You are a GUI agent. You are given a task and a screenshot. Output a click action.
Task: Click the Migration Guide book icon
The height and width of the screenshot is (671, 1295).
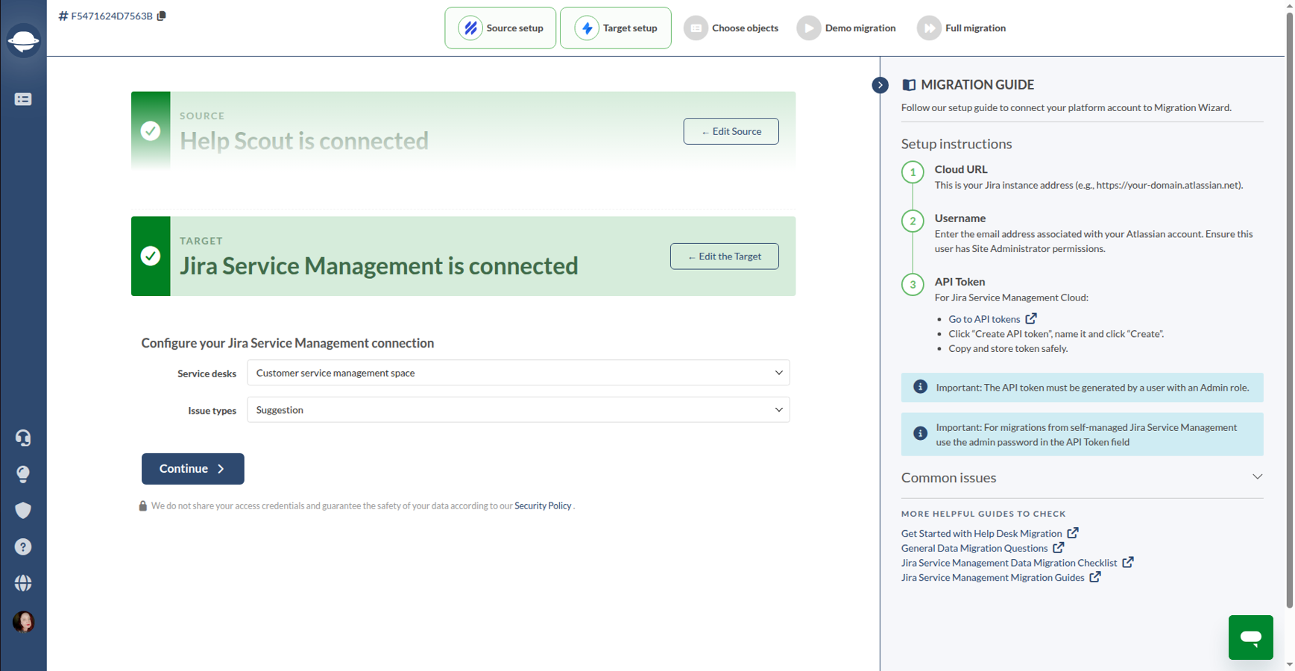tap(909, 85)
